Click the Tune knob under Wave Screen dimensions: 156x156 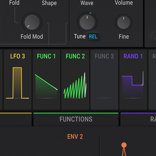(87, 22)
